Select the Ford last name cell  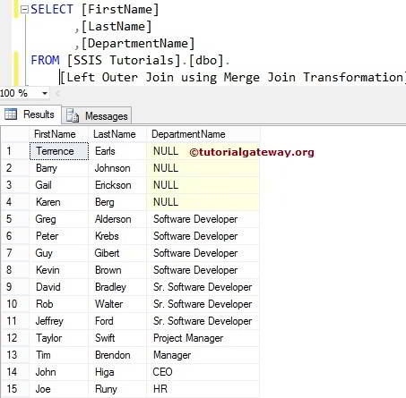point(117,321)
